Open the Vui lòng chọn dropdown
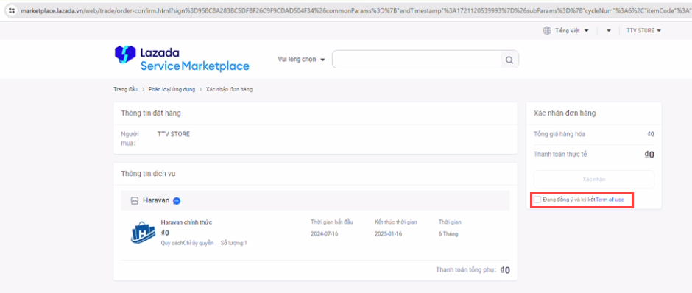This screenshot has width=692, height=293. pyautogui.click(x=301, y=60)
